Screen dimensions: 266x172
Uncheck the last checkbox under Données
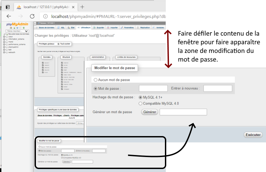click(x=43, y=72)
